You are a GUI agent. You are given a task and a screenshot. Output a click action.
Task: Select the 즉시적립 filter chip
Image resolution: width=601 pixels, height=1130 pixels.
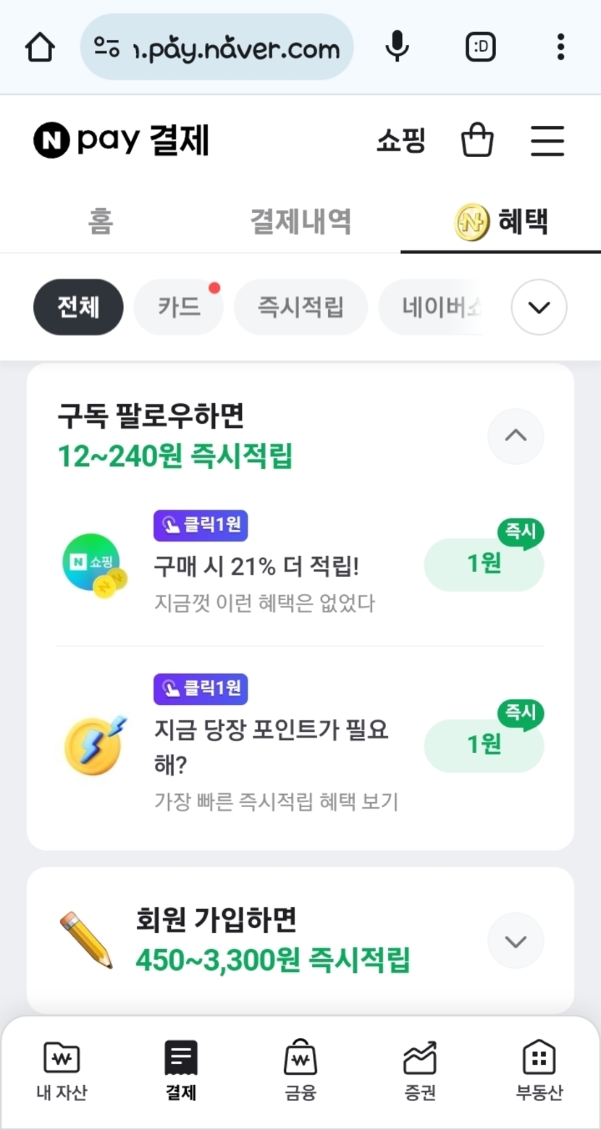click(300, 307)
